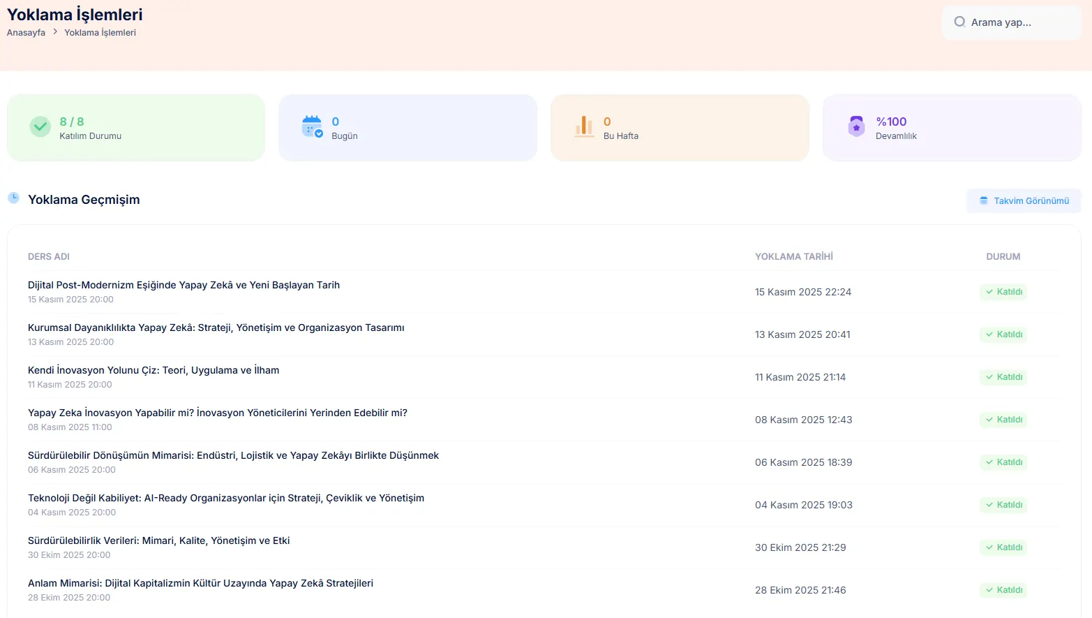The image size is (1092, 618).
Task: Click the magnifier icon in search box
Action: pos(959,22)
